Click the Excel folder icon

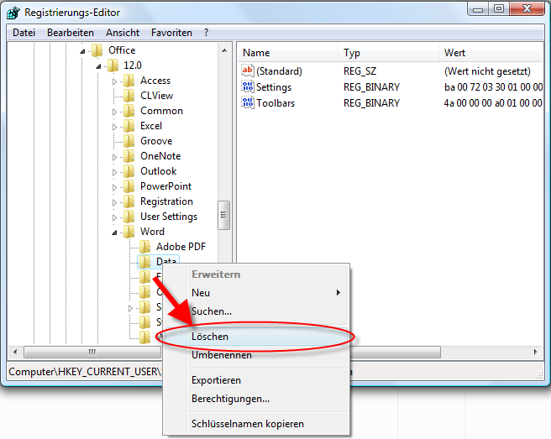pos(129,126)
